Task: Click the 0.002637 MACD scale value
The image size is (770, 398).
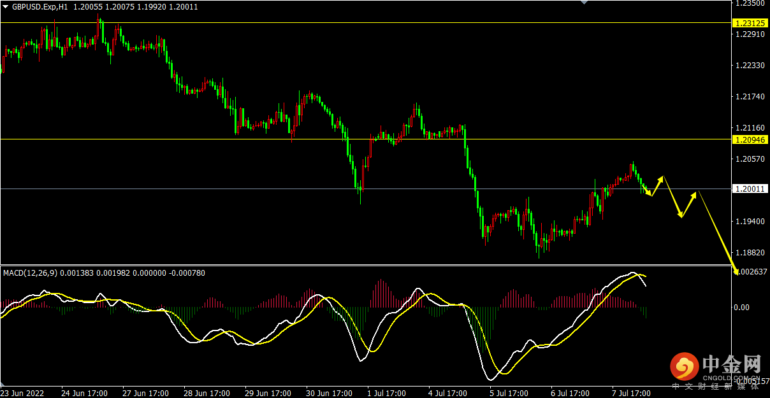Action: coord(752,272)
